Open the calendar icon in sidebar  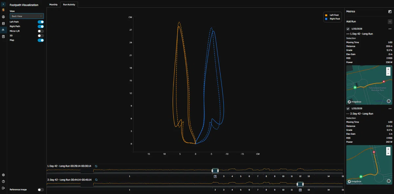click(3, 23)
